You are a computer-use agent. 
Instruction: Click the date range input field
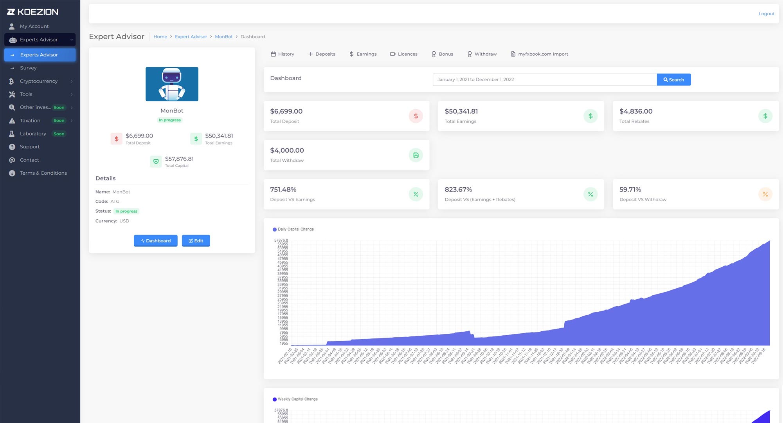point(544,80)
